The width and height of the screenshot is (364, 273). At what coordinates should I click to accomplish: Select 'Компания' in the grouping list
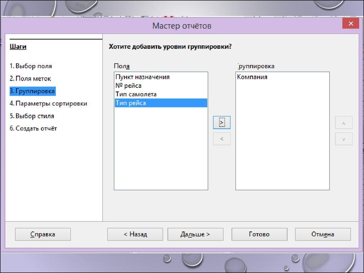click(252, 77)
